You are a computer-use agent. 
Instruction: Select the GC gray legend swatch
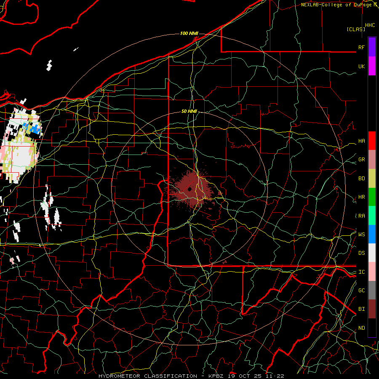(372, 290)
